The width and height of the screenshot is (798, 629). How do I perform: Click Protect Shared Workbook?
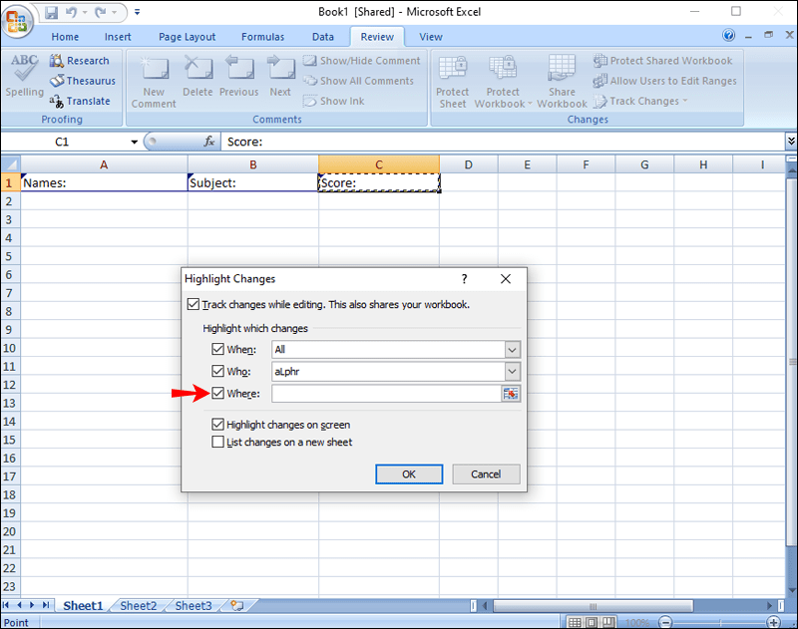click(x=662, y=61)
